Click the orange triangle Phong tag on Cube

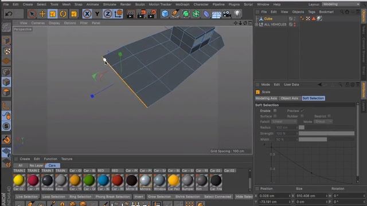(x=314, y=18)
